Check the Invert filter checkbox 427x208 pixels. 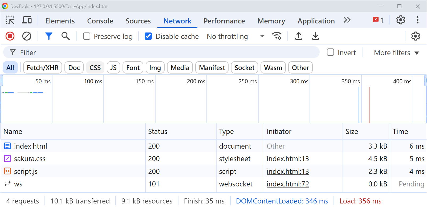point(330,52)
